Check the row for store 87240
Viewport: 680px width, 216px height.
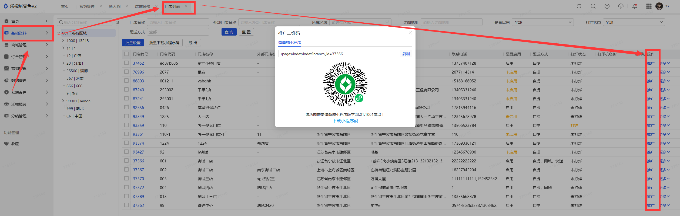tap(126, 89)
